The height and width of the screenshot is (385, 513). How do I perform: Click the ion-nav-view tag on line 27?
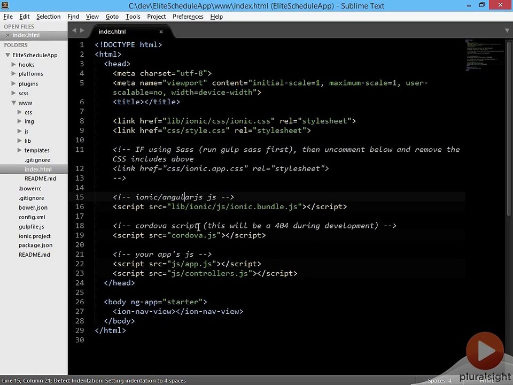pos(177,311)
